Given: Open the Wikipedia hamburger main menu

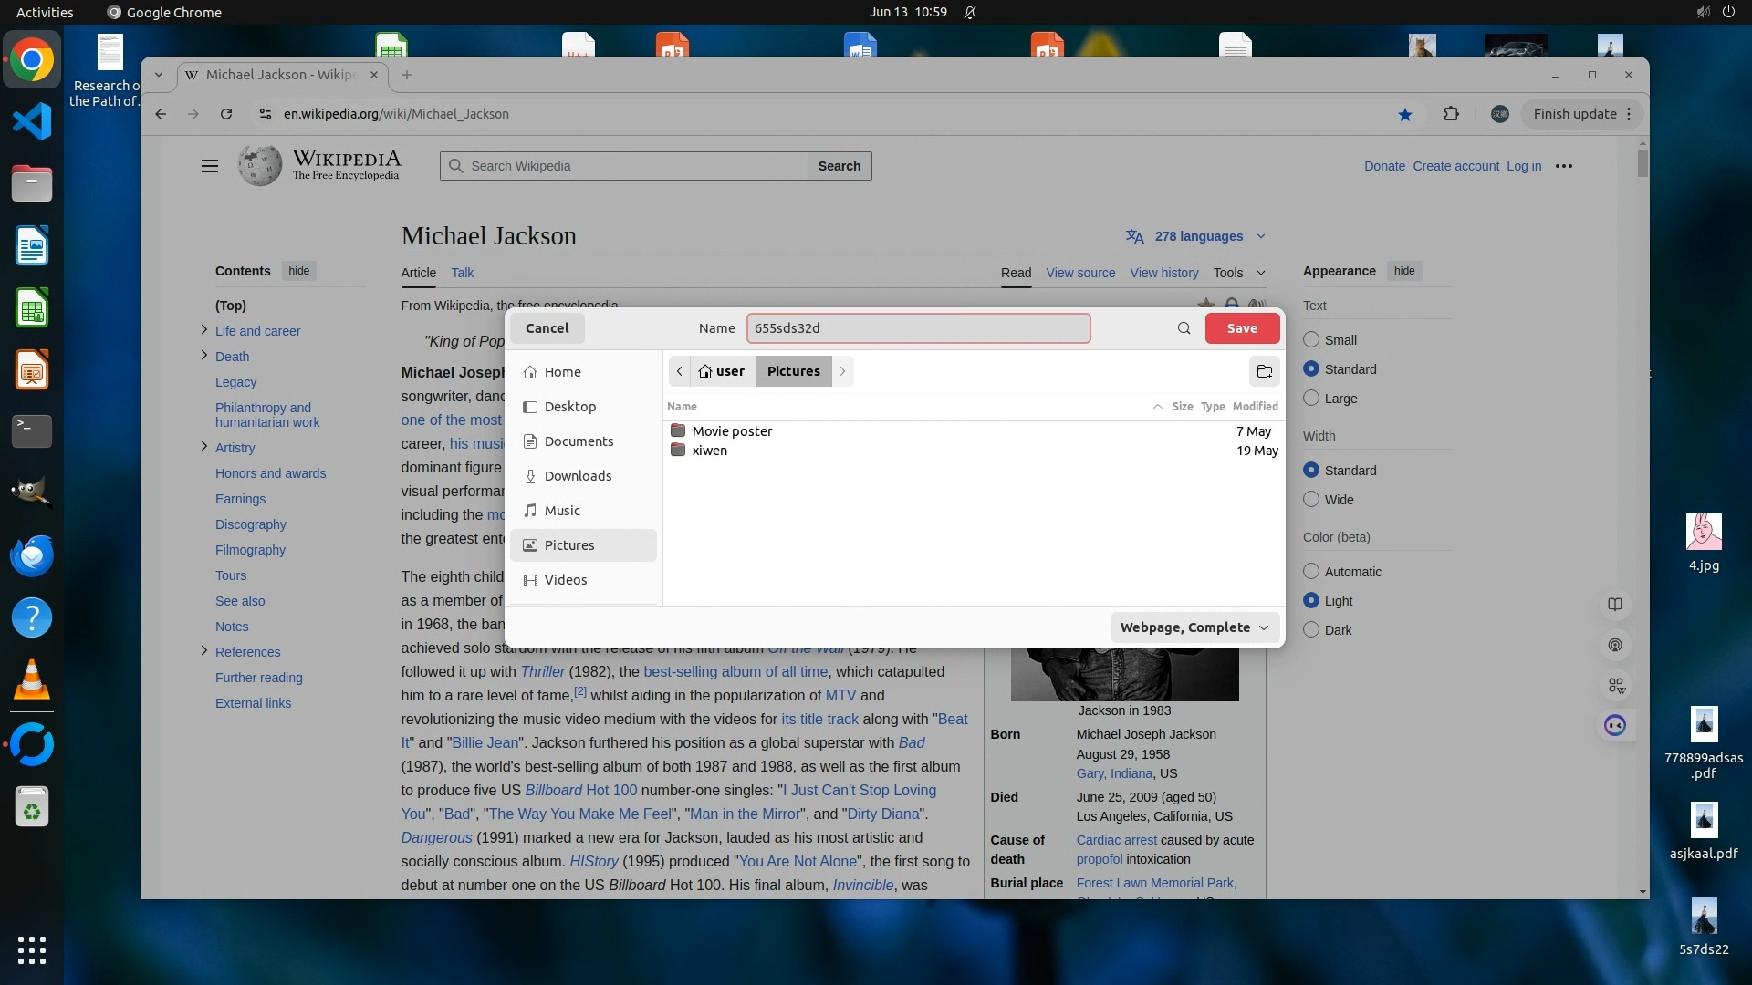Looking at the screenshot, I should click(x=210, y=166).
